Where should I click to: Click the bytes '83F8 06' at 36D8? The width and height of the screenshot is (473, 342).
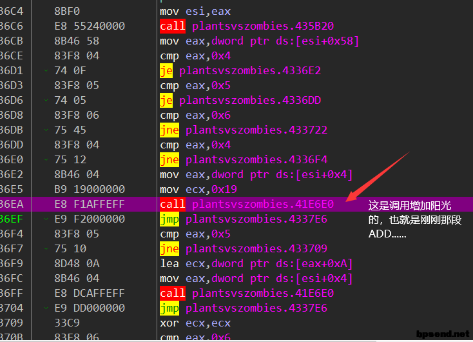click(77, 115)
